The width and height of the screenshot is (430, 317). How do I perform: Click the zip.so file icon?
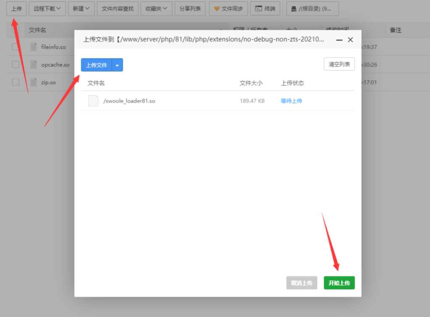coord(33,82)
